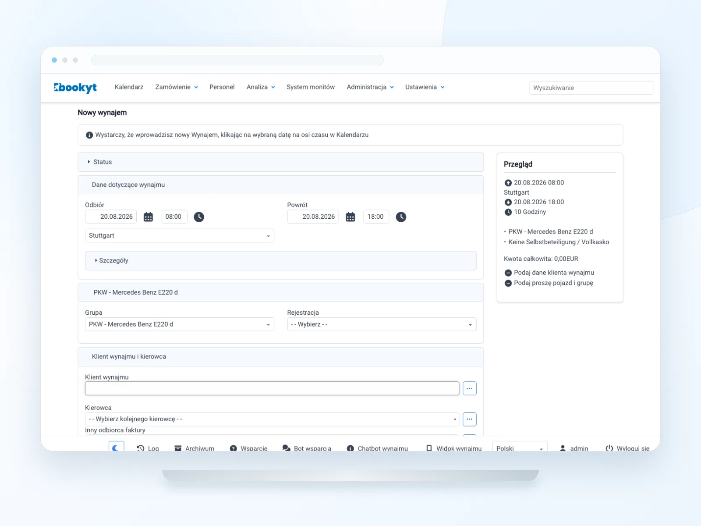This screenshot has height=526, width=701.
Task: Open the Kalendarz menu item
Action: point(129,87)
